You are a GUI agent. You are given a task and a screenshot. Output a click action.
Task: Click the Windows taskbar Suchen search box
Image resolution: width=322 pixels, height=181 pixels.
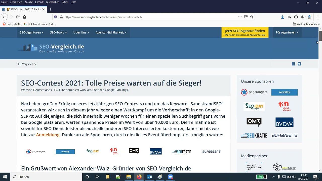point(46,177)
